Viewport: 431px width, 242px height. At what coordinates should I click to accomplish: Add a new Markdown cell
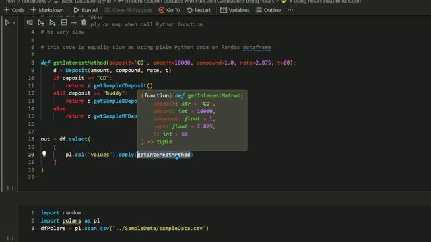pyautogui.click(x=47, y=10)
